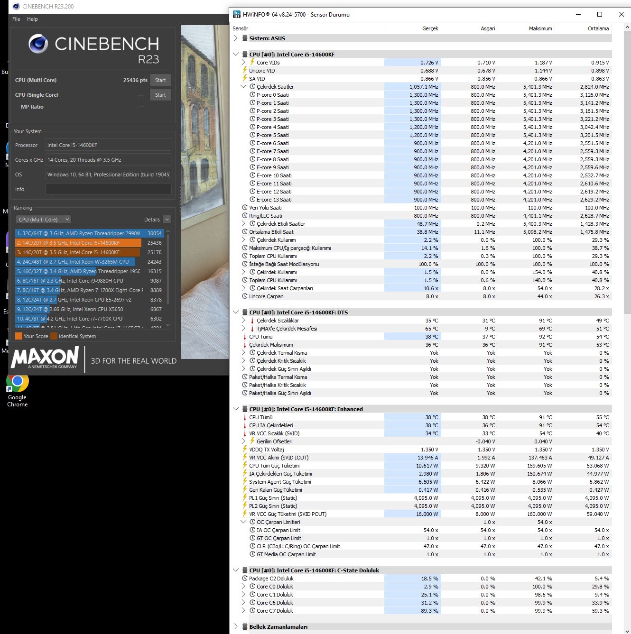Maximize the HWiNFO window
This screenshot has width=631, height=634.
click(x=599, y=14)
